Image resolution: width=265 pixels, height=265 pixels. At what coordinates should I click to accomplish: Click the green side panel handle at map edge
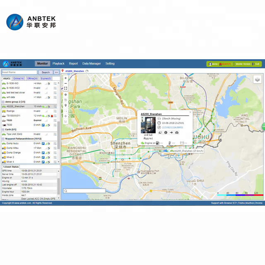tap(263, 126)
